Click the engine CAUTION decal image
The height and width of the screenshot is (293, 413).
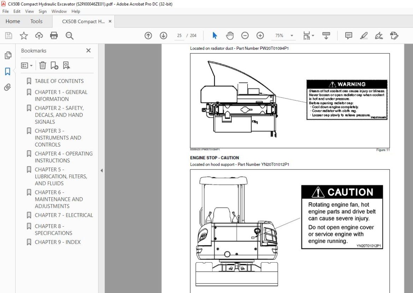click(x=342, y=217)
